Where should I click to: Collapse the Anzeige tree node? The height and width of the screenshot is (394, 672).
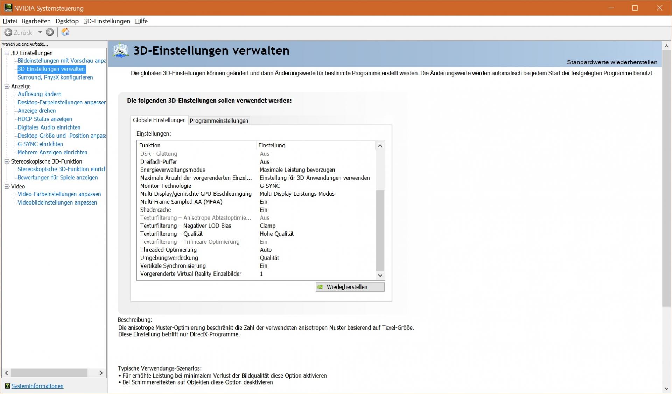[x=7, y=86]
